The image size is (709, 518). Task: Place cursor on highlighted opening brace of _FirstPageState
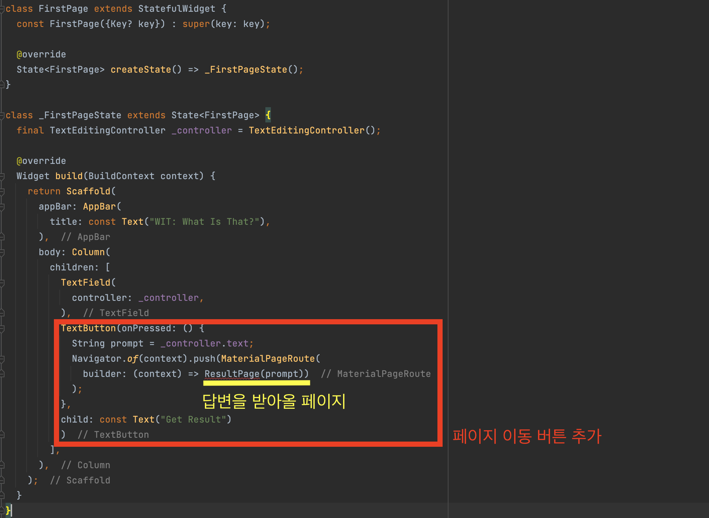coord(268,115)
